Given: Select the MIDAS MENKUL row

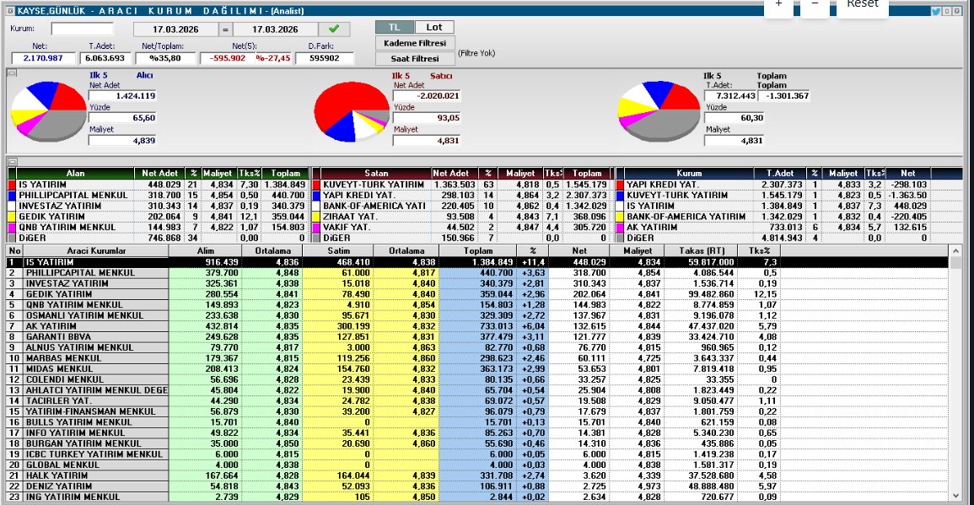Looking at the screenshot, I should [477, 368].
